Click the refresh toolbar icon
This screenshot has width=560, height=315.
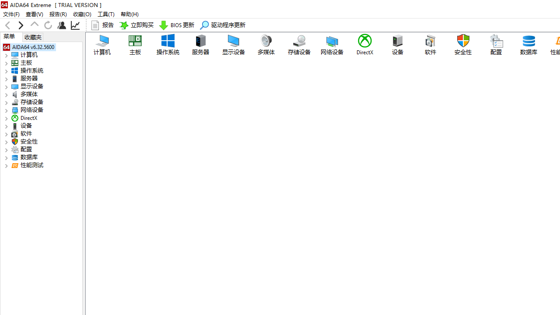48,25
